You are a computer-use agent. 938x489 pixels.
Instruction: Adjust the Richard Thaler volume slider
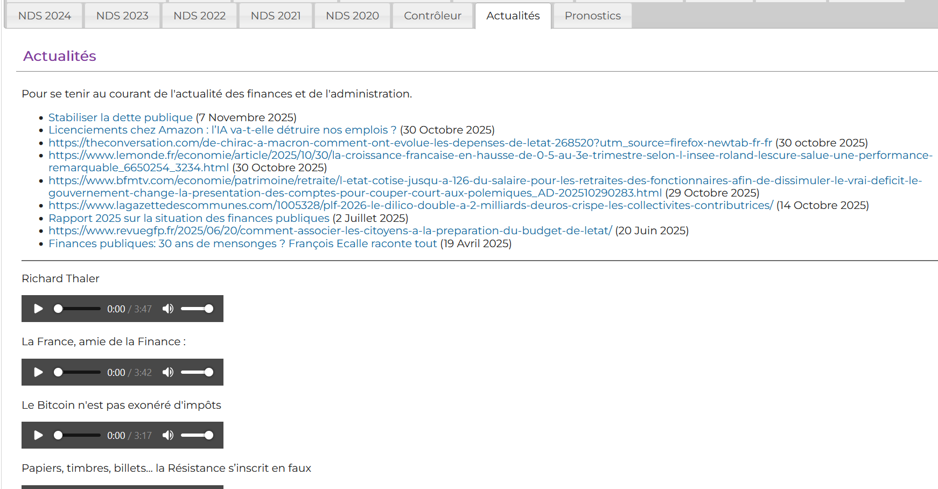click(x=197, y=309)
